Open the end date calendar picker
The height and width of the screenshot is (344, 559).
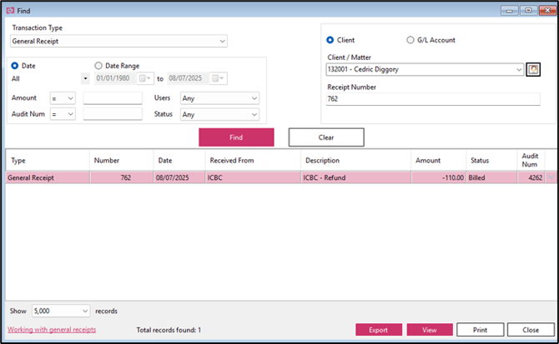tap(217, 78)
